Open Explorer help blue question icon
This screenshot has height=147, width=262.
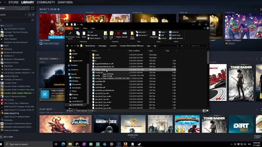pyautogui.click(x=208, y=28)
